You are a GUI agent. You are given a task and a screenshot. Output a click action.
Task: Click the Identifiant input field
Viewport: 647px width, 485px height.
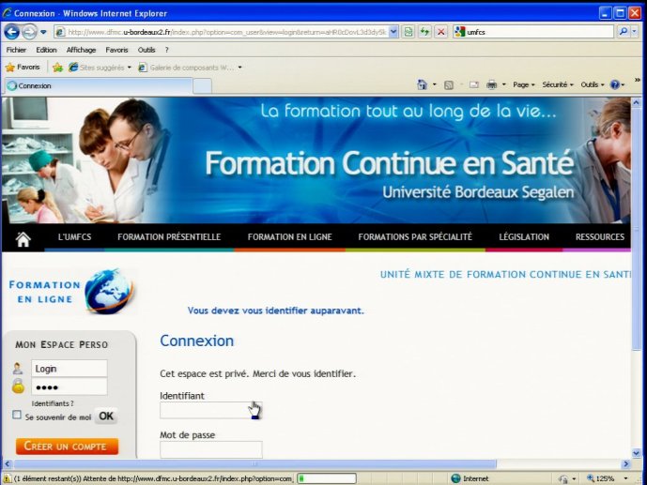pyautogui.click(x=211, y=410)
